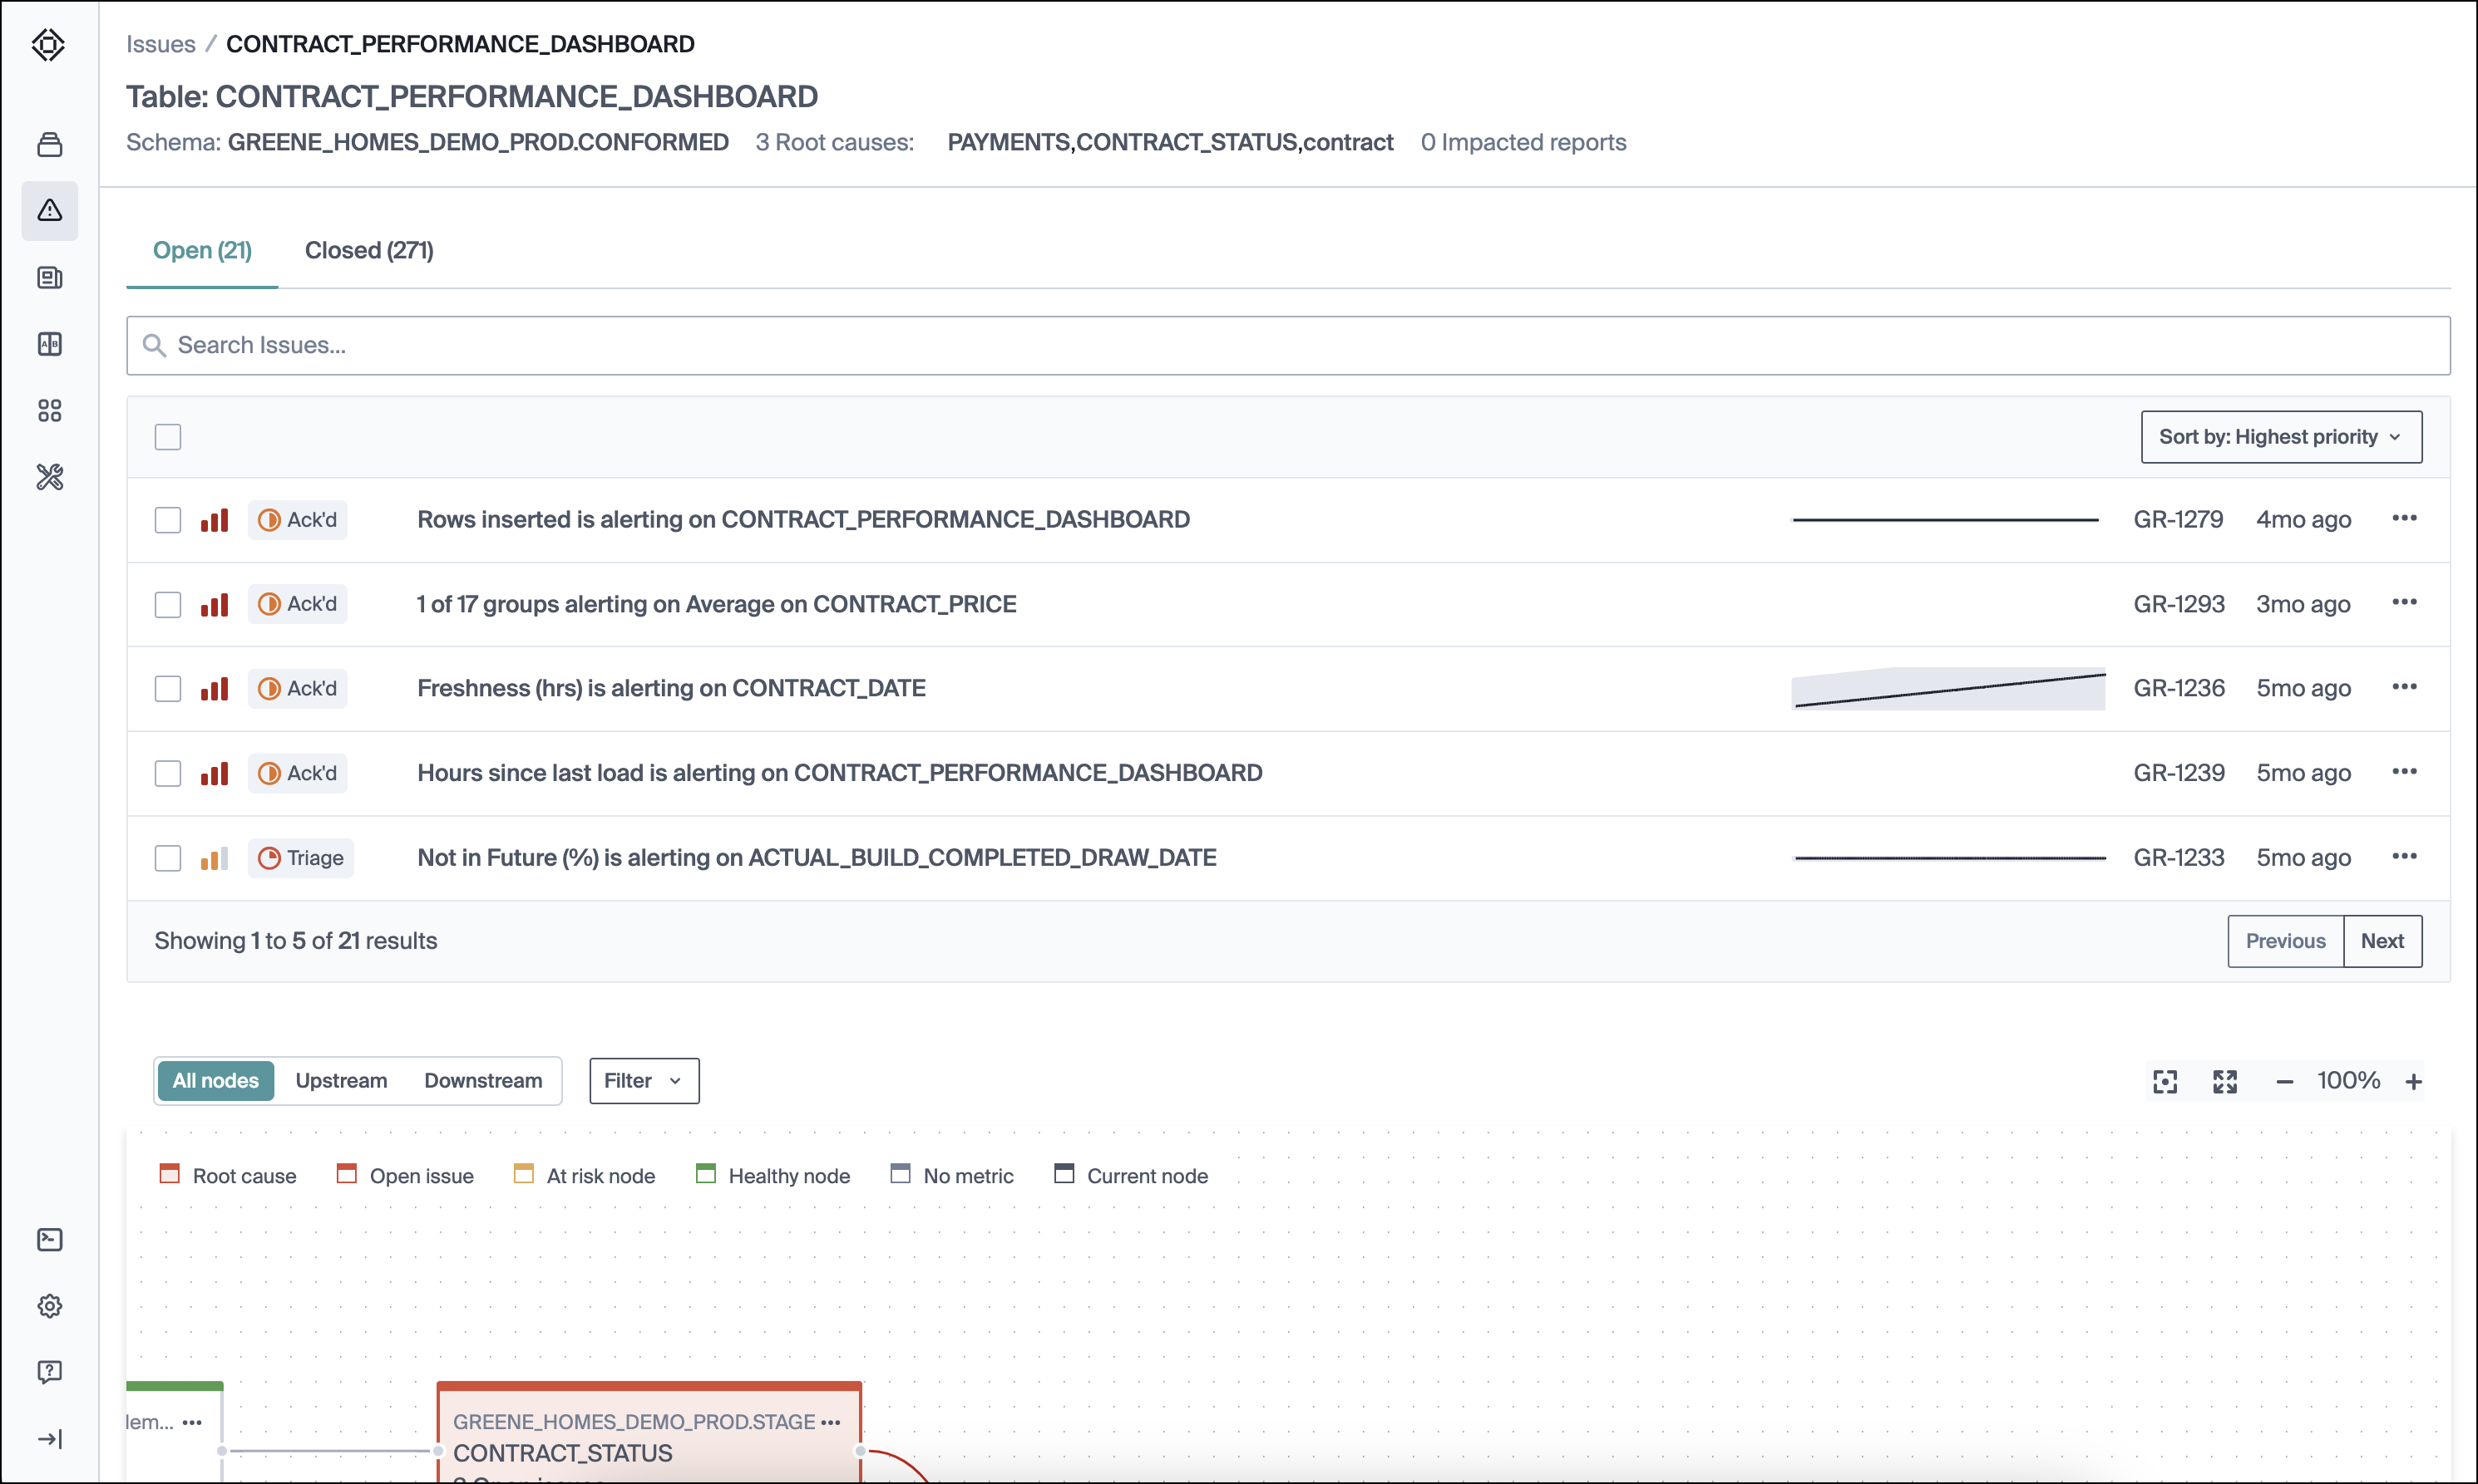Click the settings gear icon in sidebar
Screen dimensions: 2478x1484
pyautogui.click(x=49, y=1306)
